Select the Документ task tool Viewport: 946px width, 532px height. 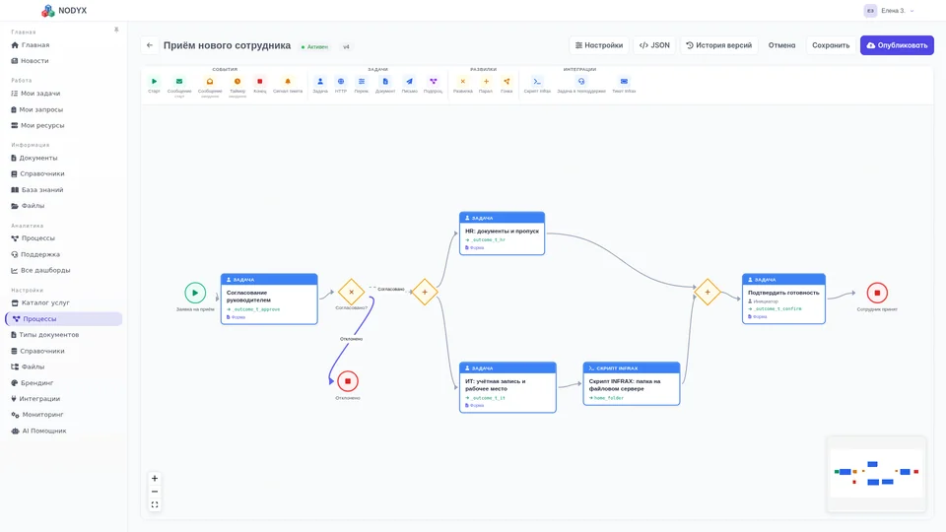(x=385, y=85)
